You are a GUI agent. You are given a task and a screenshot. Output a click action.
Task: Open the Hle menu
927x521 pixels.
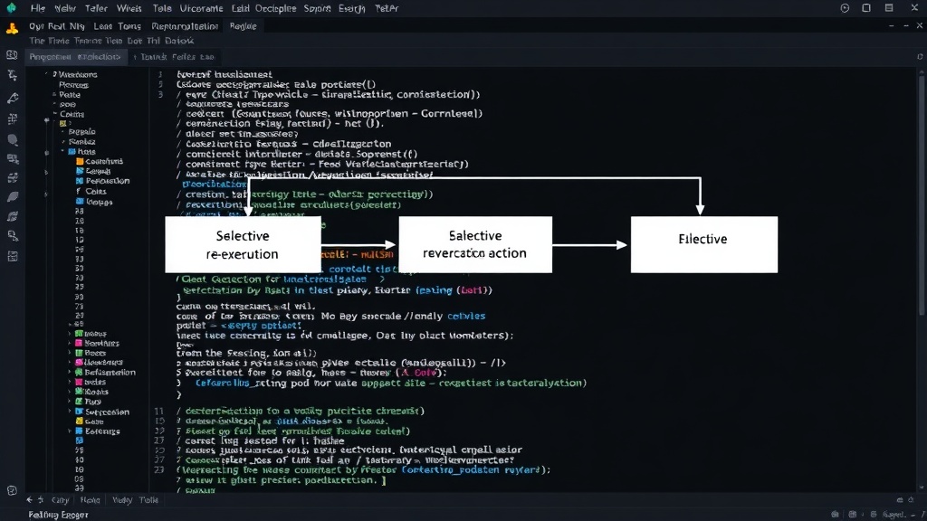tap(38, 8)
